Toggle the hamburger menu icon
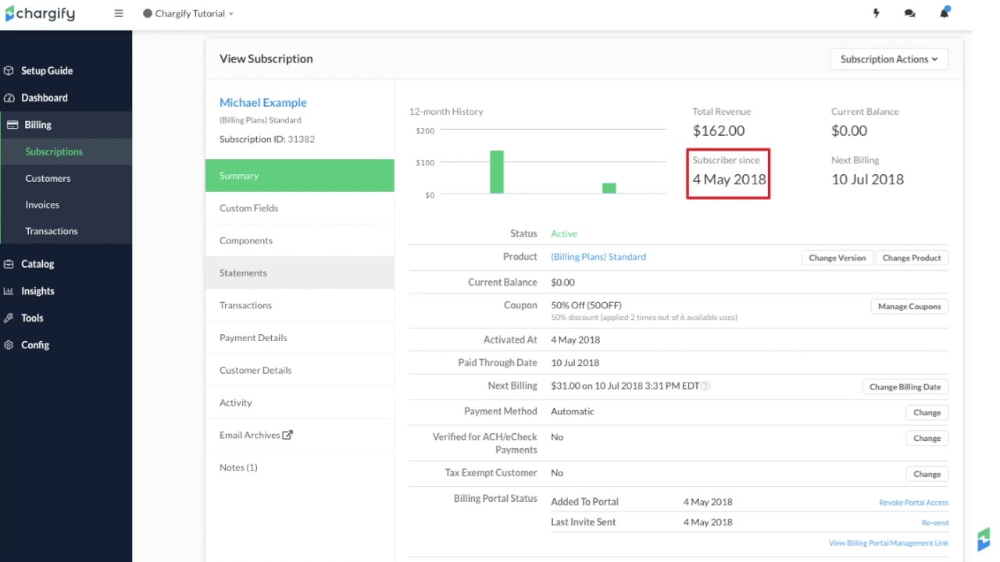This screenshot has width=1000, height=562. [x=119, y=13]
